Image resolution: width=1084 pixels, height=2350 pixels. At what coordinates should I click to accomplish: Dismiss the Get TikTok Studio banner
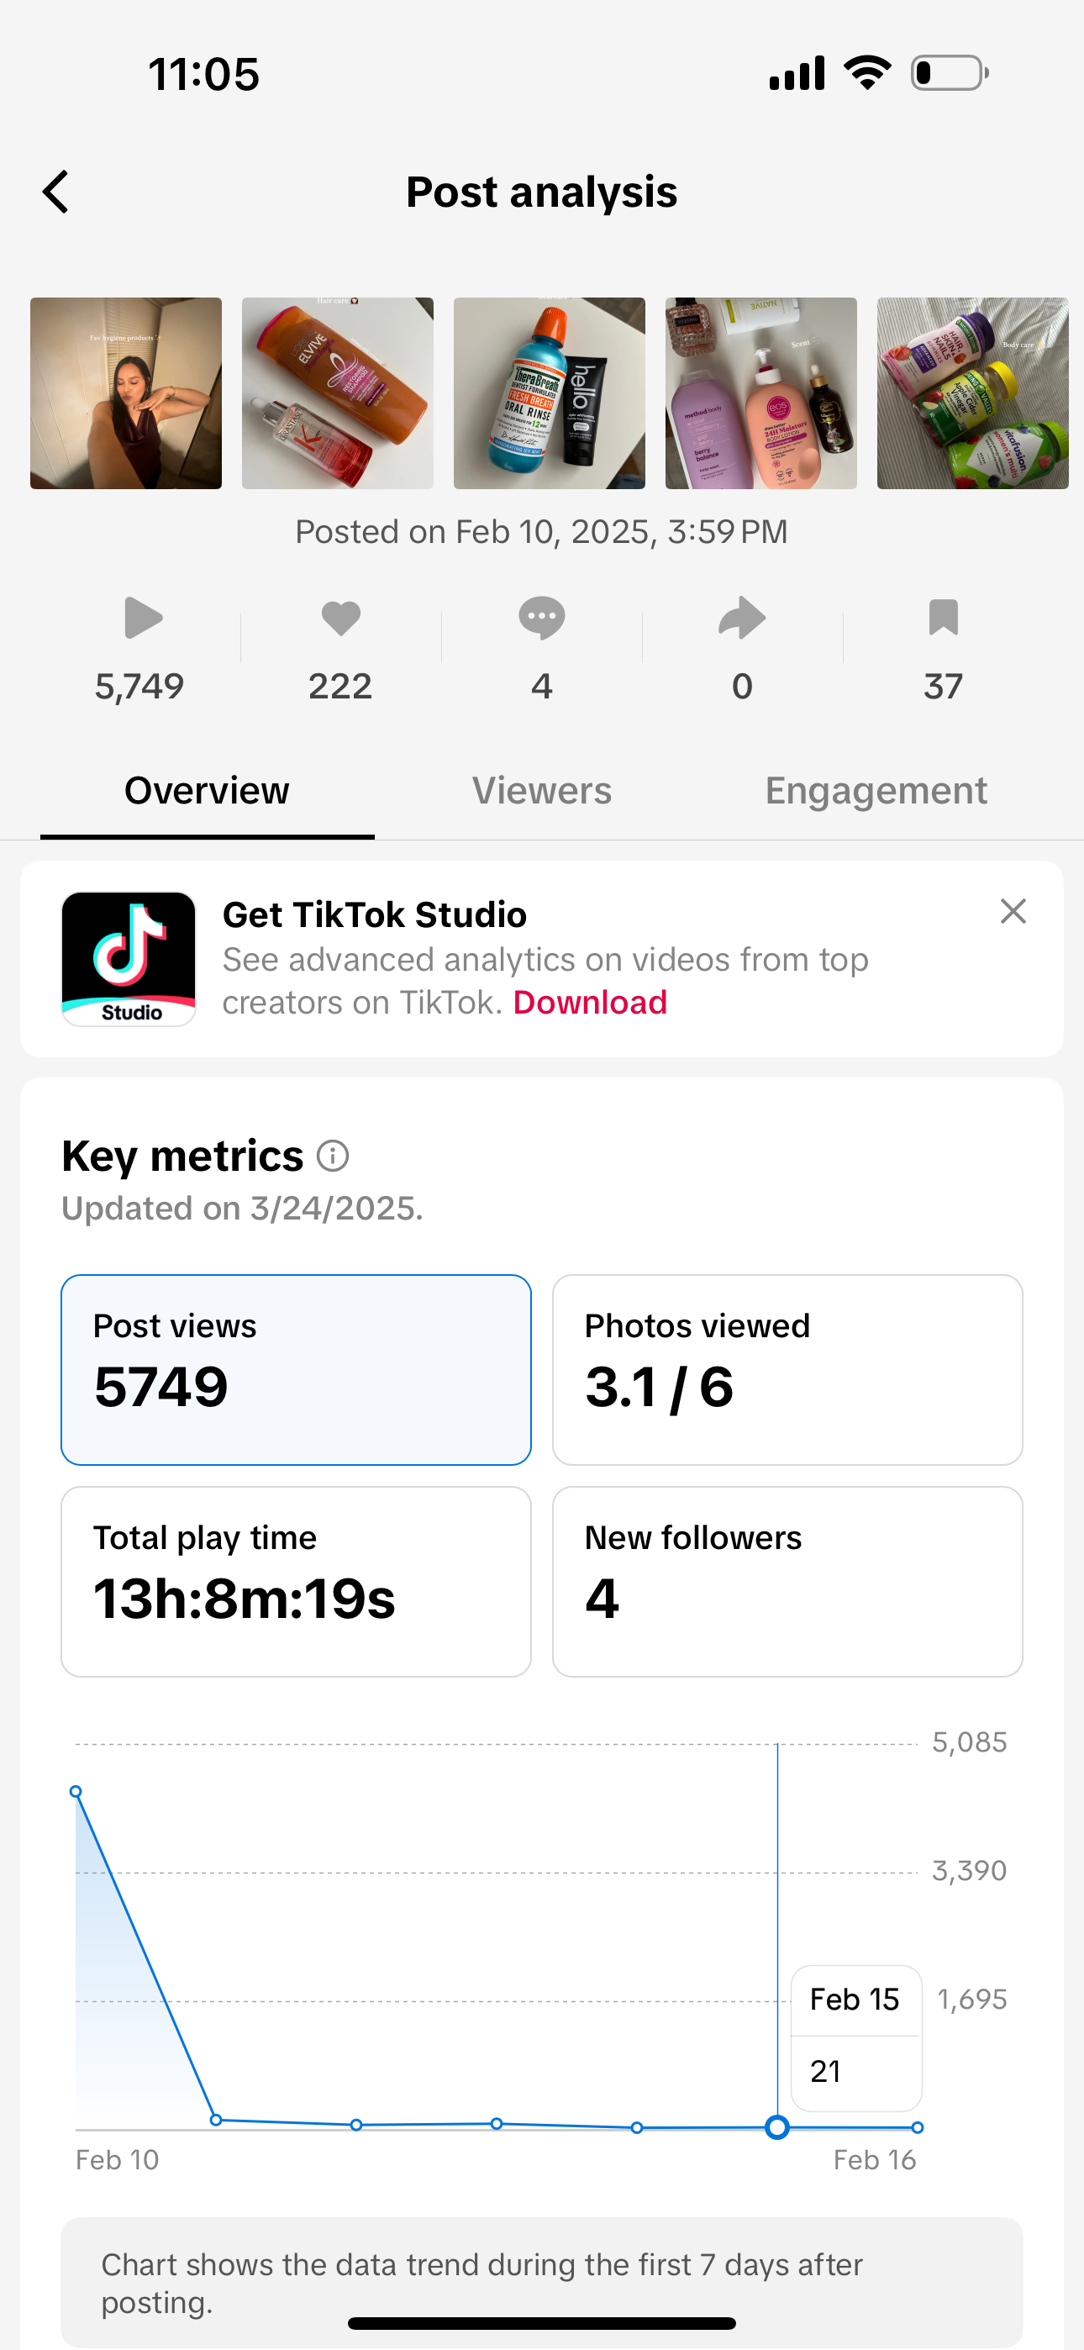click(1013, 911)
